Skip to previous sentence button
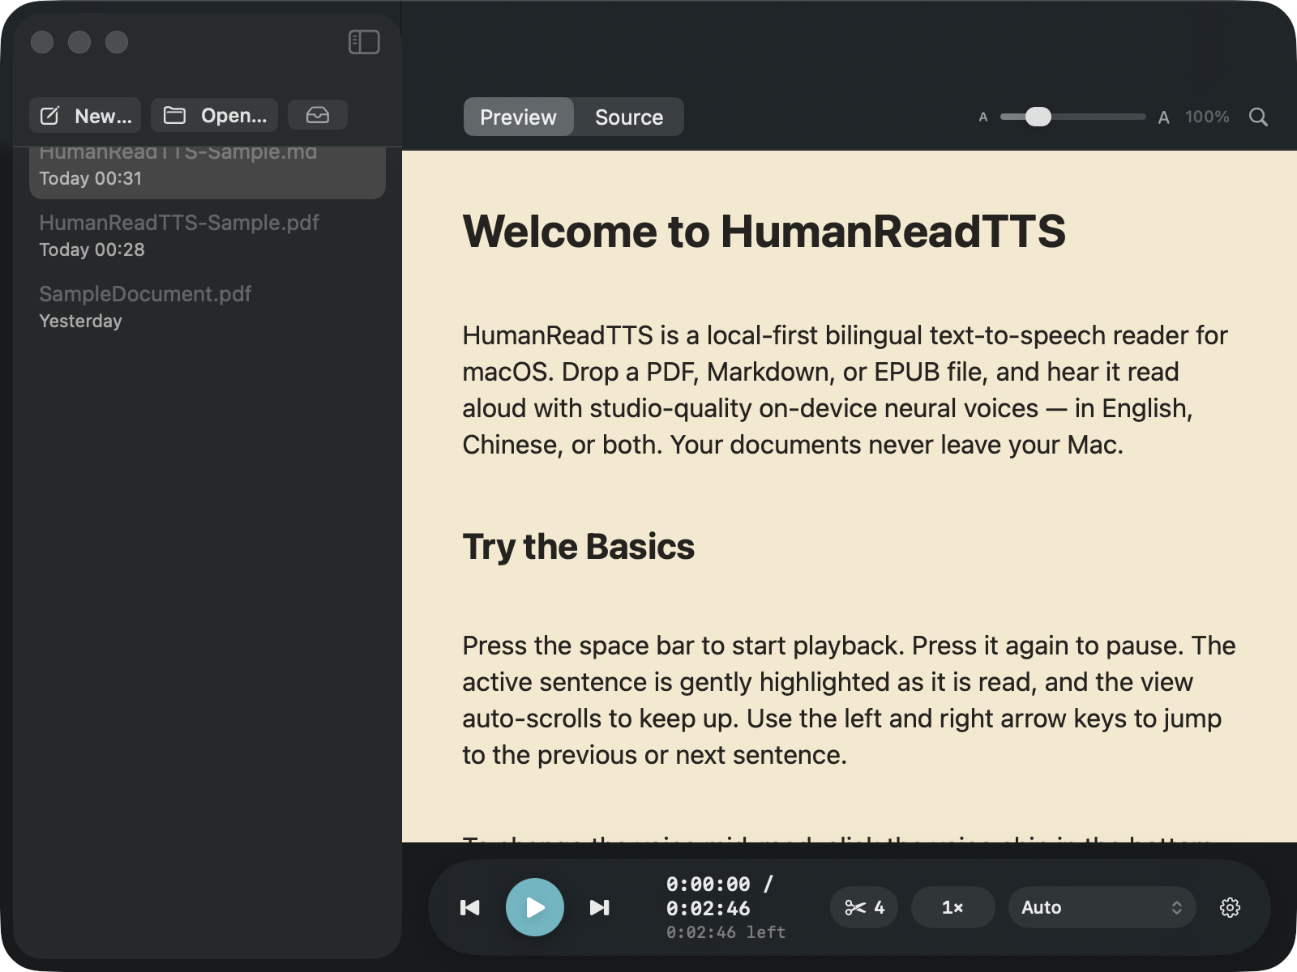This screenshot has width=1297, height=972. click(470, 907)
